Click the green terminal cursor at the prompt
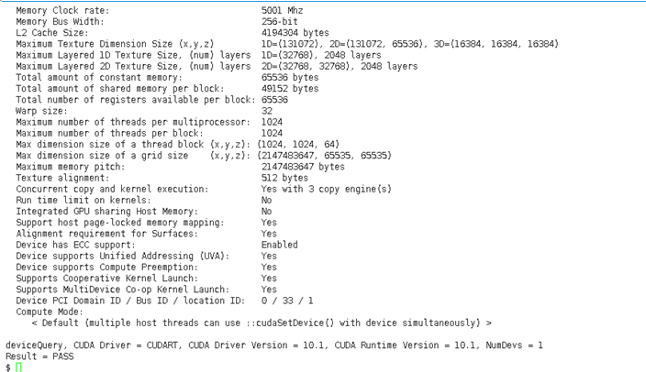This screenshot has height=372, width=646. pyautogui.click(x=18, y=367)
